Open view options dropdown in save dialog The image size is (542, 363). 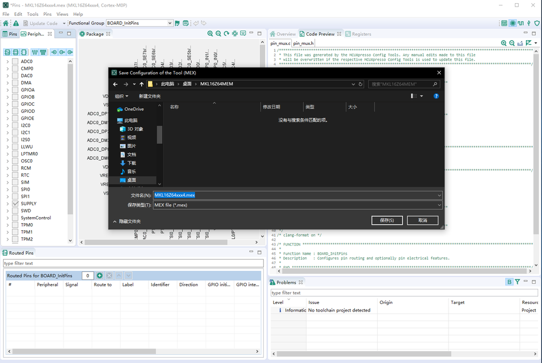(x=422, y=96)
